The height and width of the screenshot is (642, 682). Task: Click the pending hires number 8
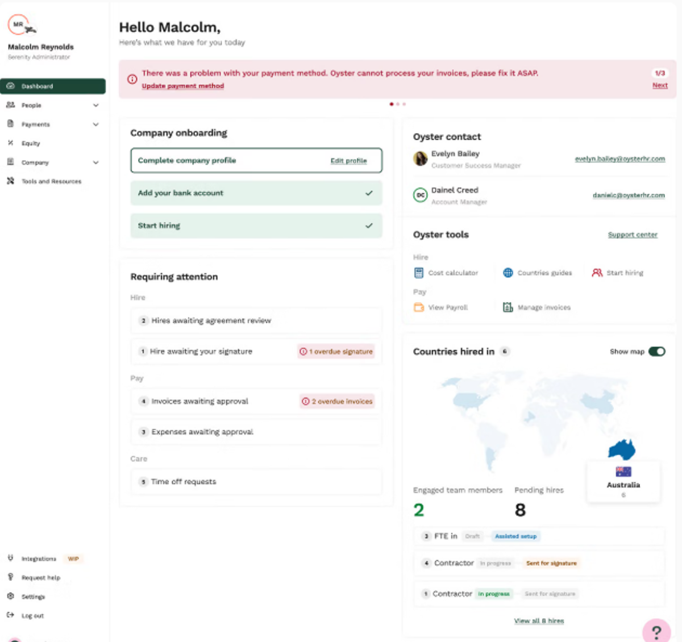pyautogui.click(x=520, y=510)
